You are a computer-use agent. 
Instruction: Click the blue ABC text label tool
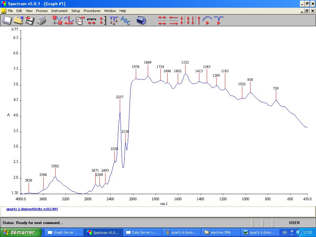125,20
